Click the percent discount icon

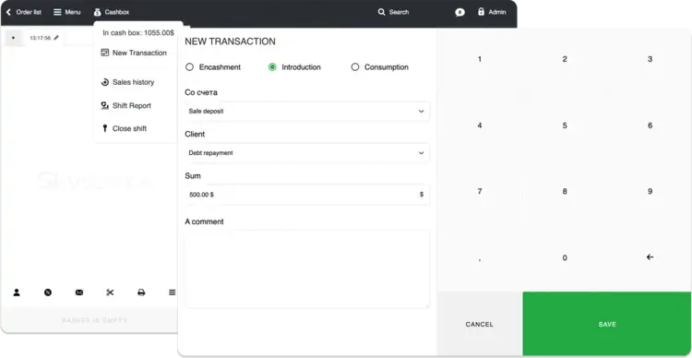tap(48, 292)
